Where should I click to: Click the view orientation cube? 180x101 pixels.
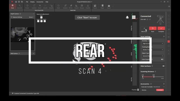pyautogui.click(x=134, y=17)
